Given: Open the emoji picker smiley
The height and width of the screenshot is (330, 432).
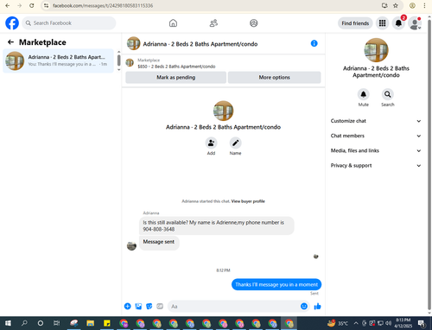Looking at the screenshot, I should tap(304, 307).
